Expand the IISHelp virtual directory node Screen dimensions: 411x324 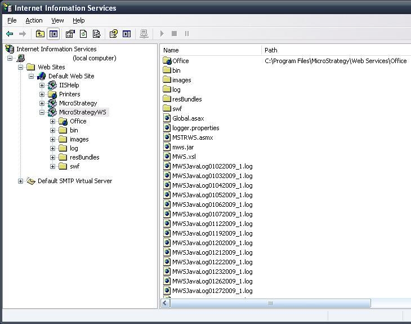[x=42, y=85]
